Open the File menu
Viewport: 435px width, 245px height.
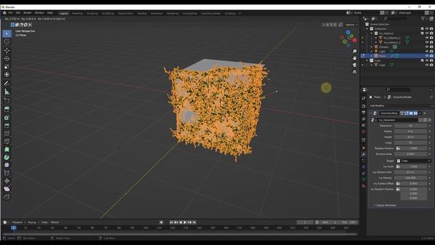click(10, 13)
